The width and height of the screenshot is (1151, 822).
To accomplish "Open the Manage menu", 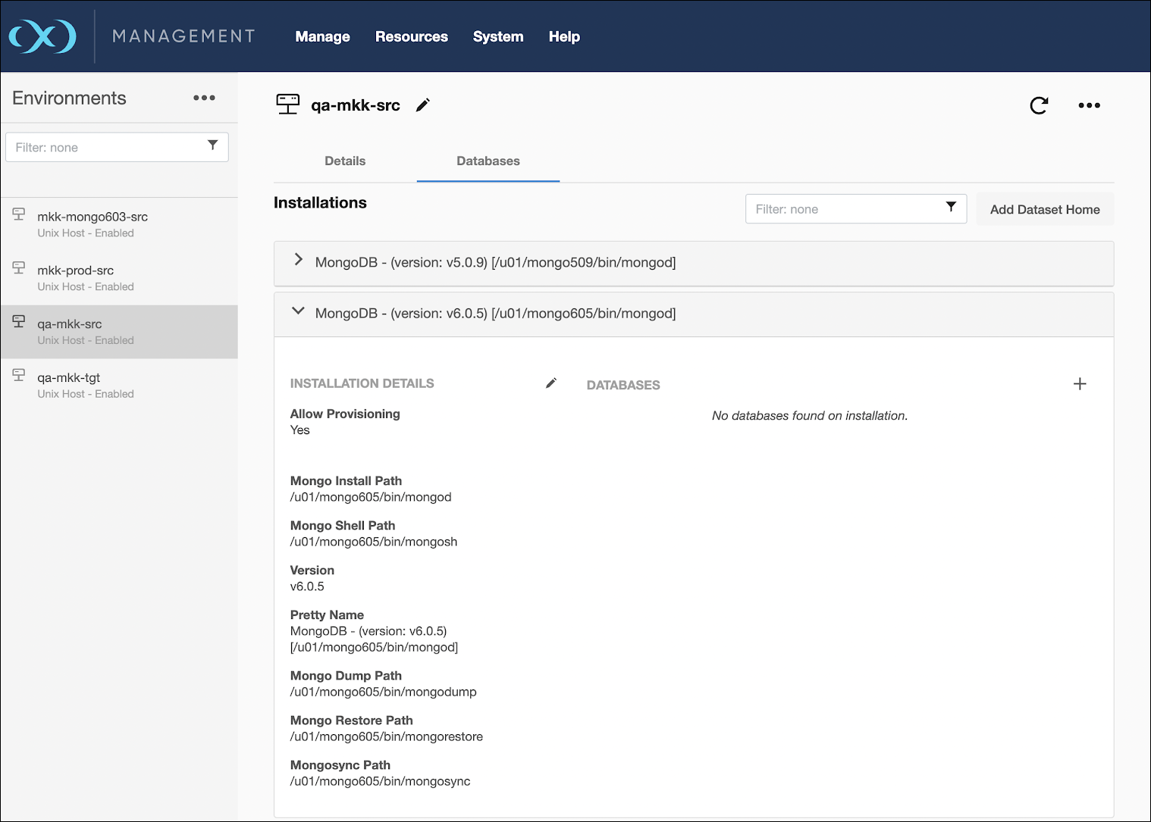I will tap(322, 36).
